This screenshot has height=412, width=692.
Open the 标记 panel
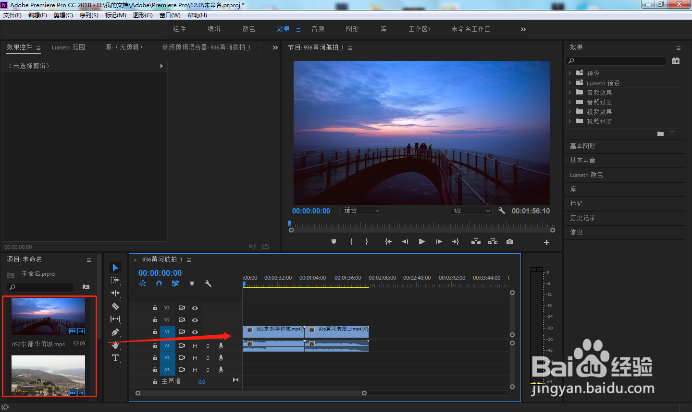576,203
